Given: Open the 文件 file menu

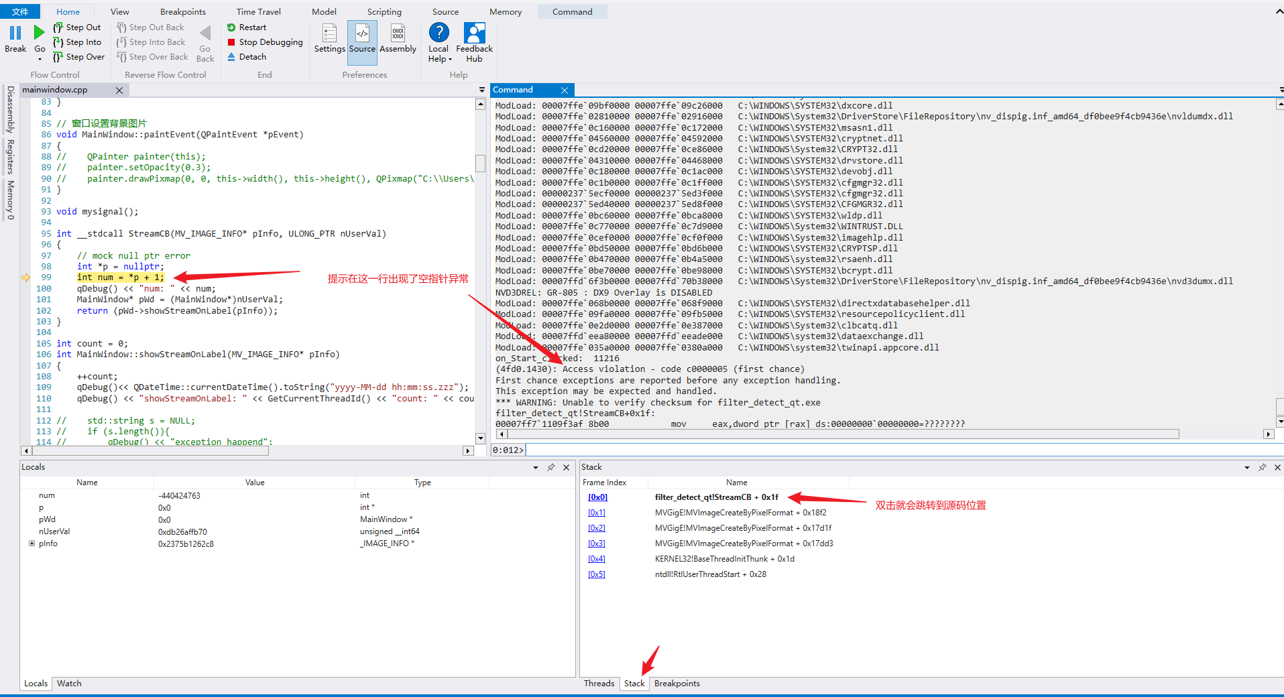Looking at the screenshot, I should 20,11.
